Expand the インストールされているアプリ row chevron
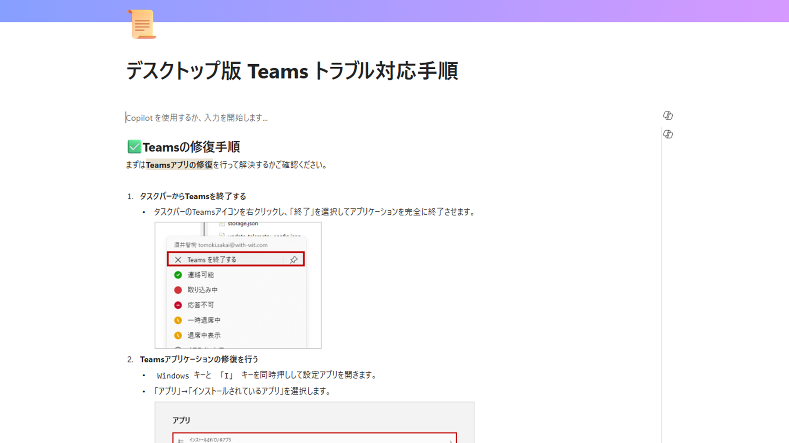 (451, 440)
